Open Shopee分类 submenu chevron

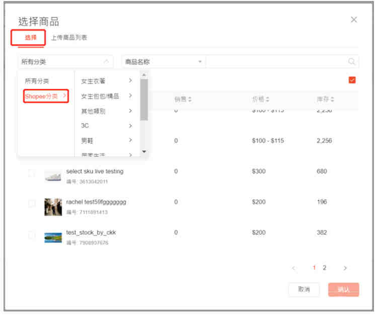coord(64,96)
